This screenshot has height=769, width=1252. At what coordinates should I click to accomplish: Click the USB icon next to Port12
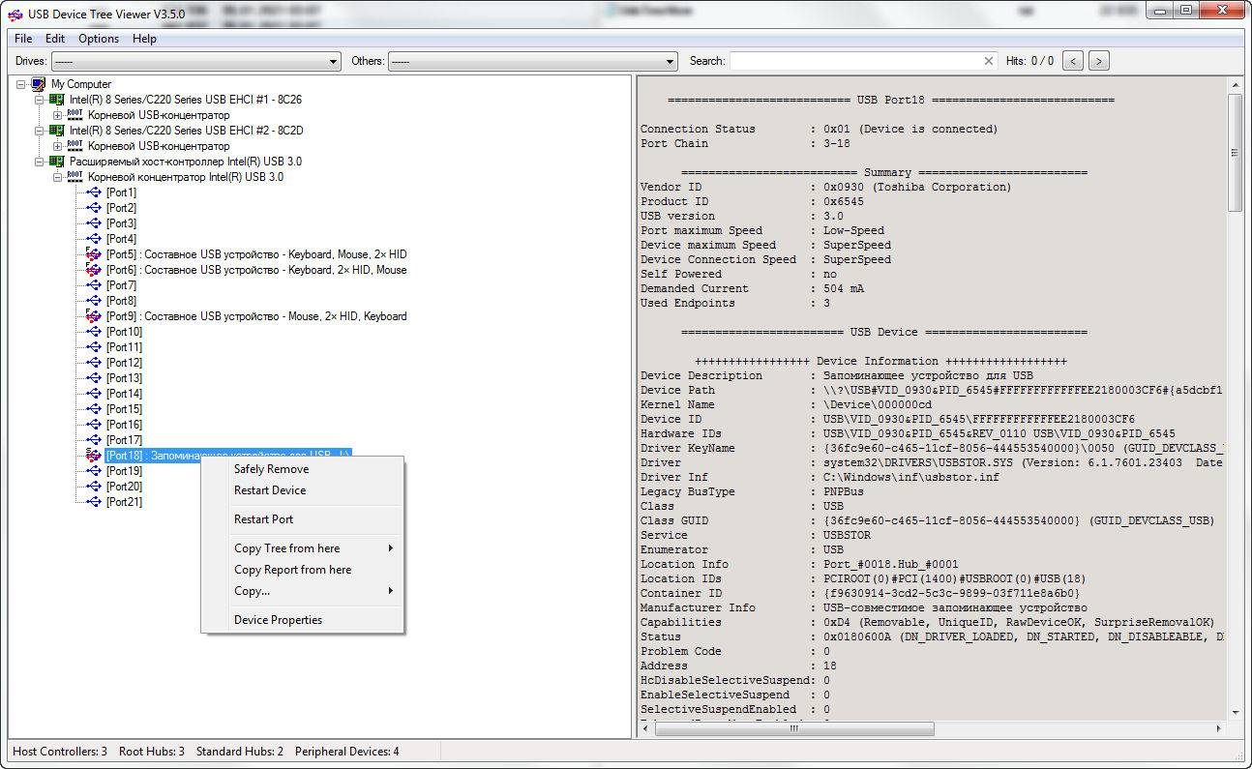[x=94, y=363]
